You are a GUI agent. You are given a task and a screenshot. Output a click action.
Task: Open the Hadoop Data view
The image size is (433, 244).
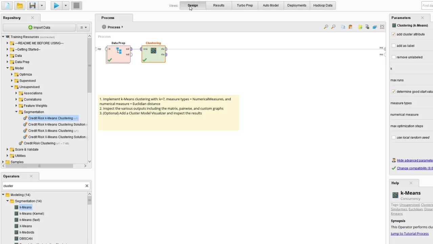[323, 5]
